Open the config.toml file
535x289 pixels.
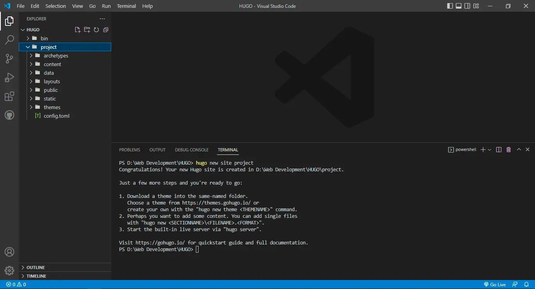65,116
